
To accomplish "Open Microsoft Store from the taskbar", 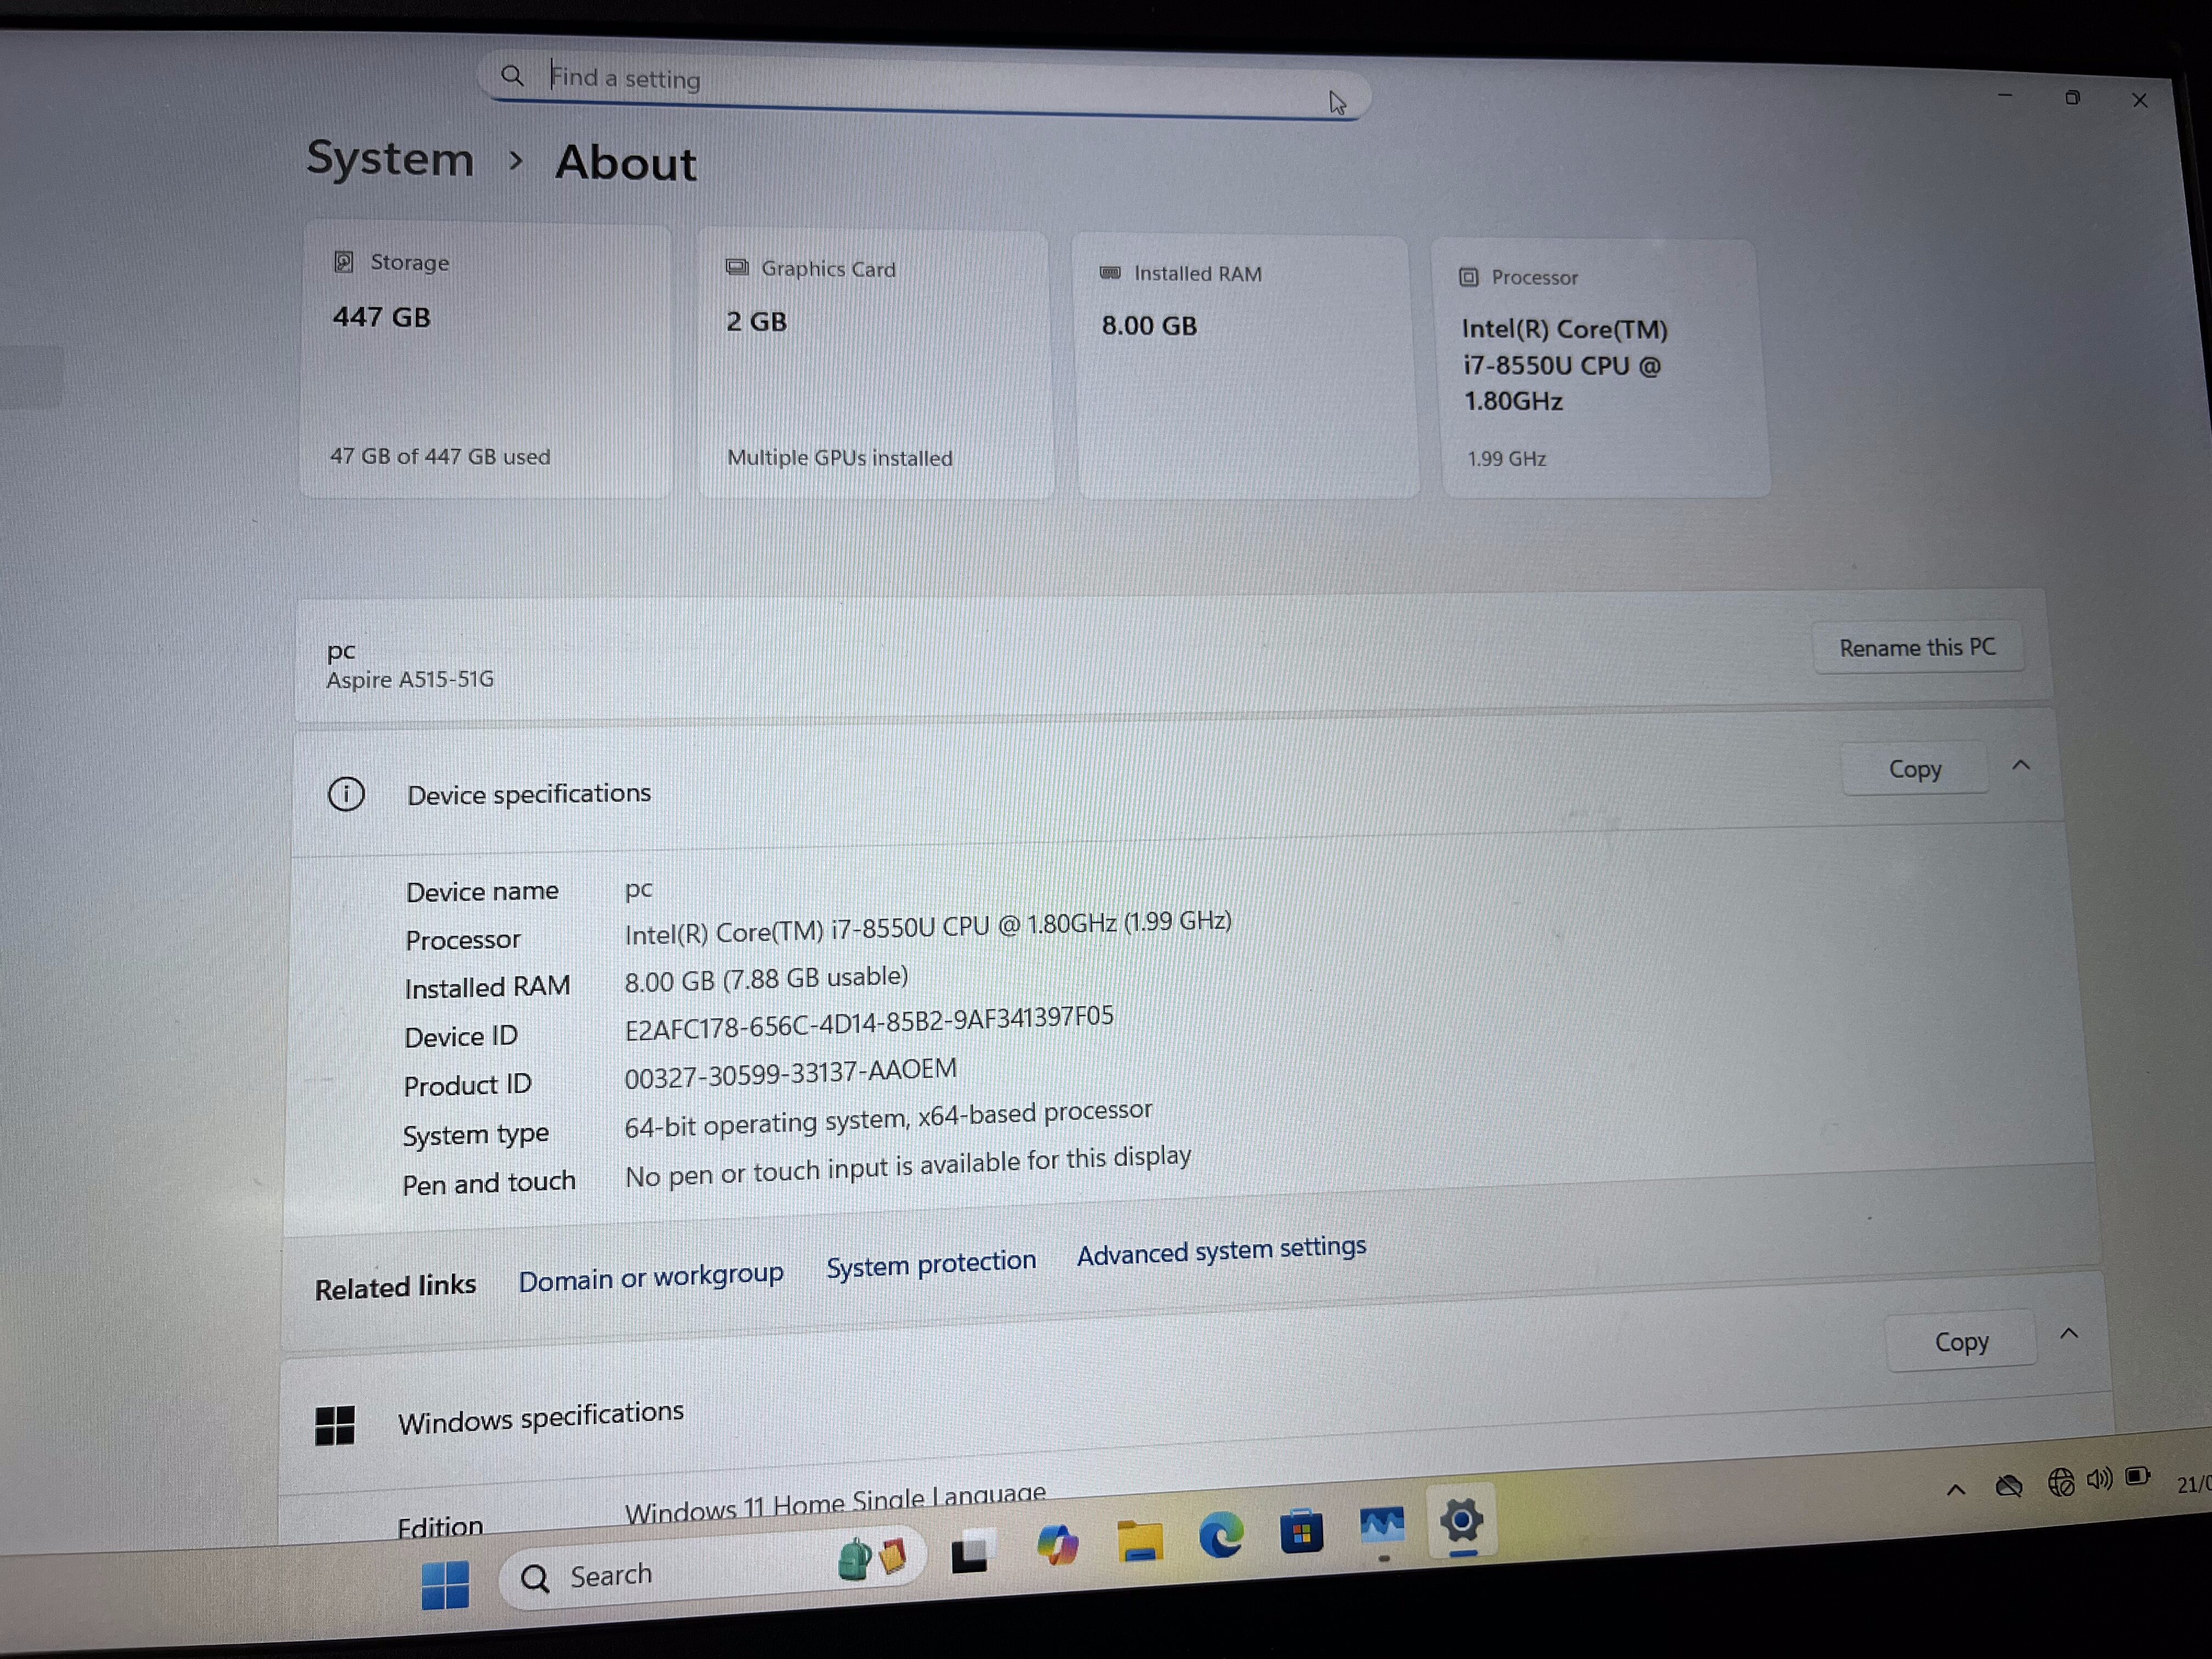I will (1301, 1531).
